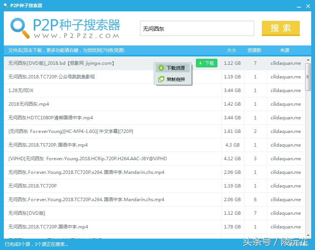Click the 1.61 GB size cell
This screenshot has height=250, width=315.
point(232,131)
